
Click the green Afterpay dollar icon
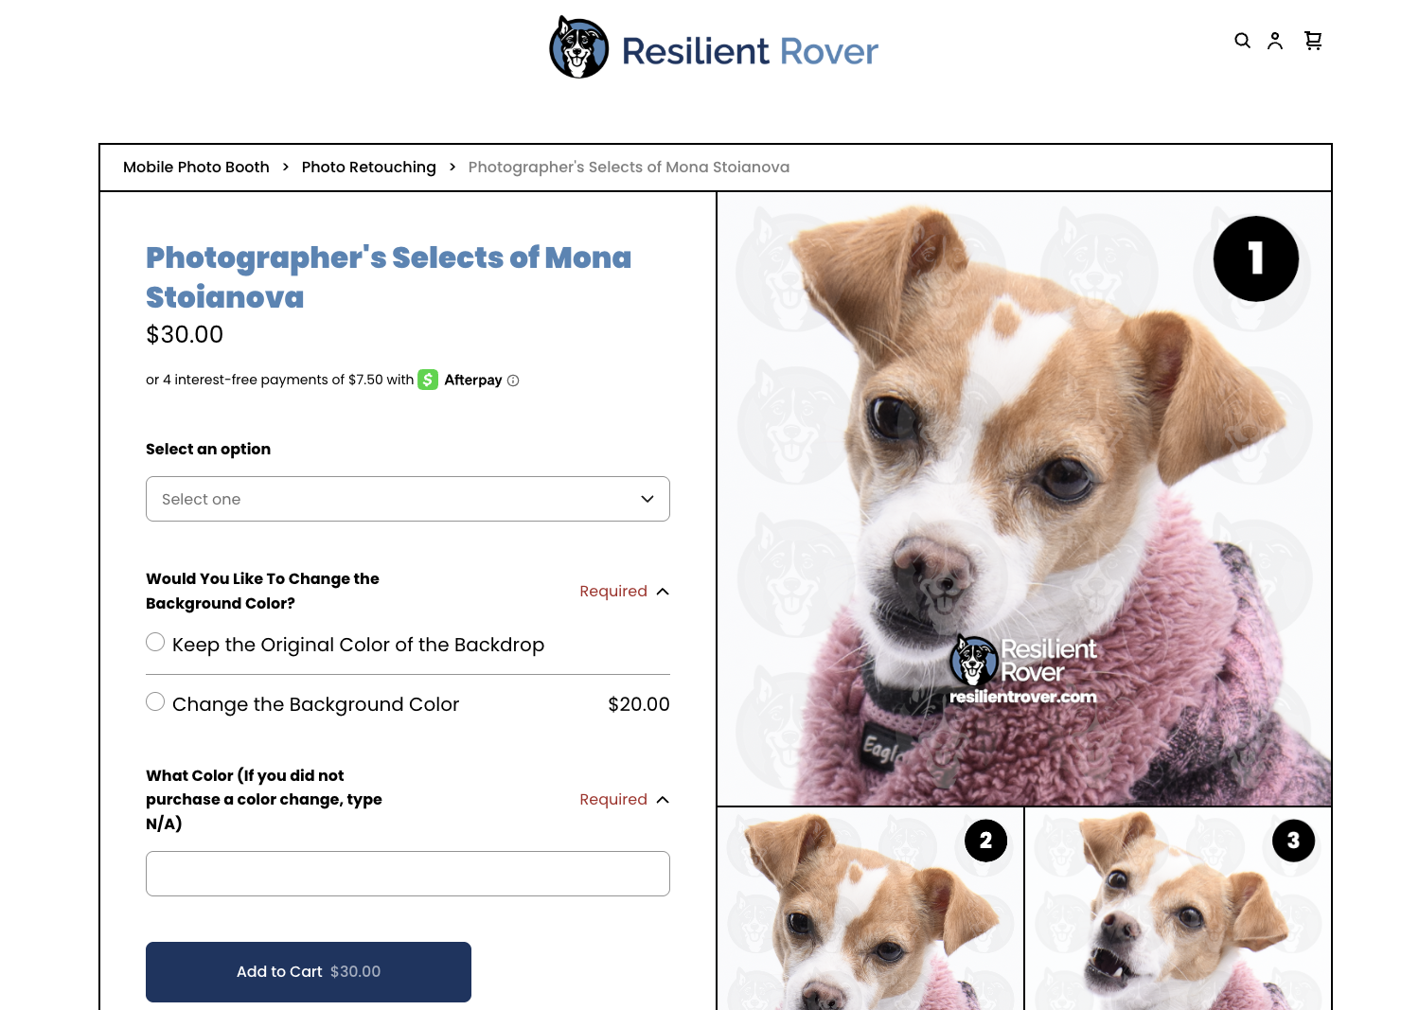click(x=428, y=380)
